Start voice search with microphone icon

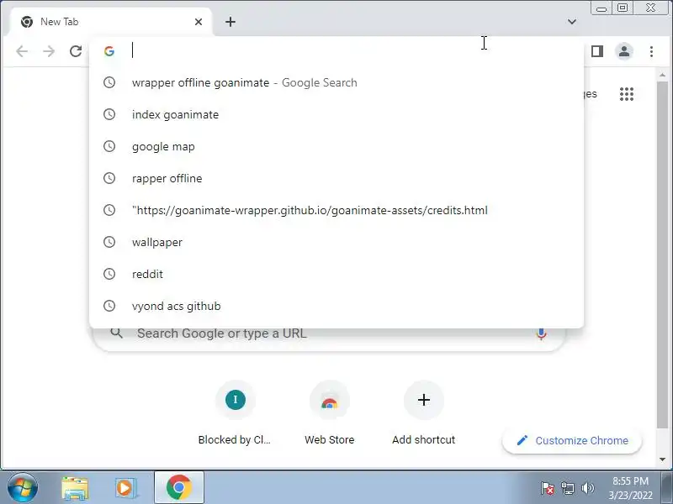click(x=541, y=333)
